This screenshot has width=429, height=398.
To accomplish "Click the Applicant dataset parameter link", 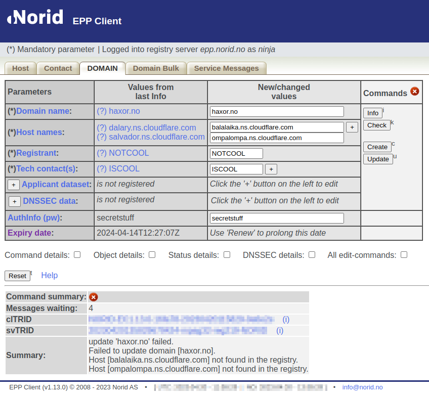I will tap(56, 185).
